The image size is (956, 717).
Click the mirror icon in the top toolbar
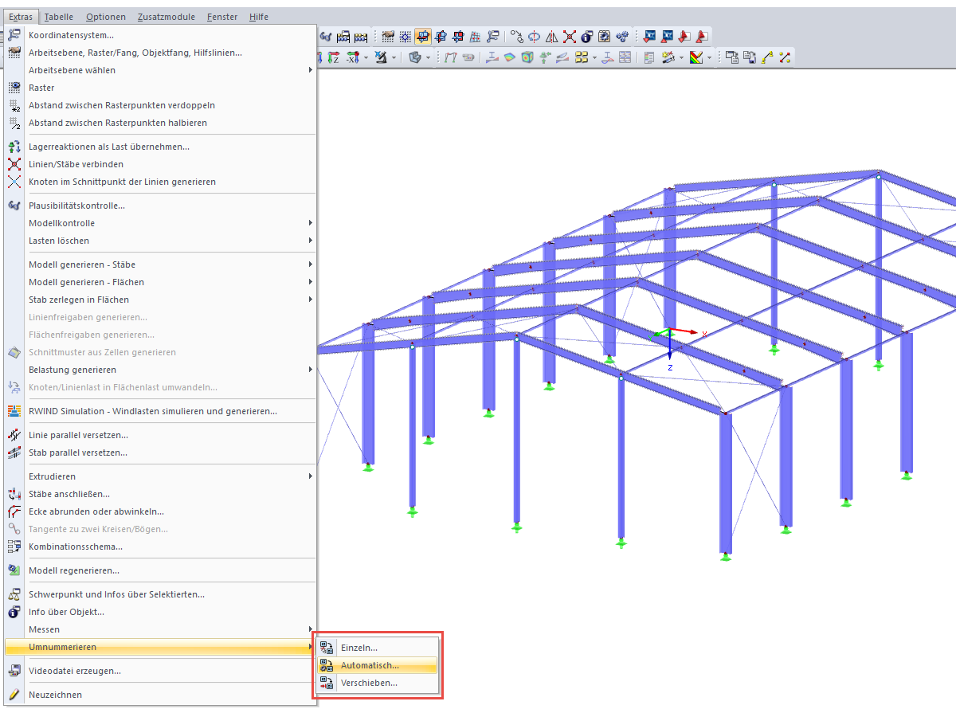tap(551, 37)
